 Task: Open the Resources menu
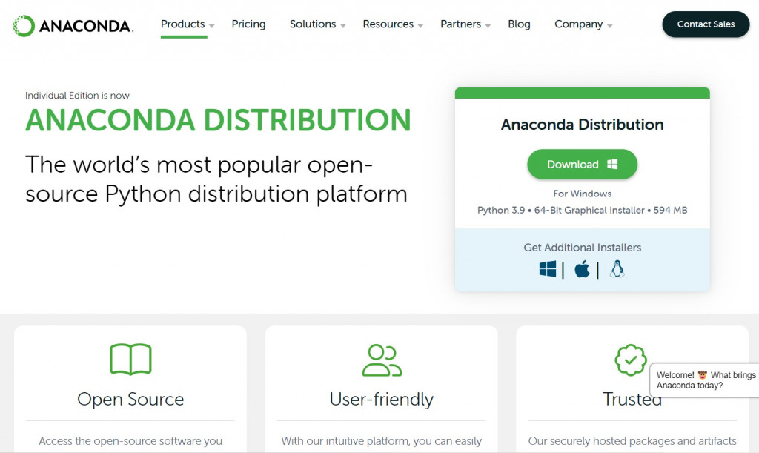point(388,24)
